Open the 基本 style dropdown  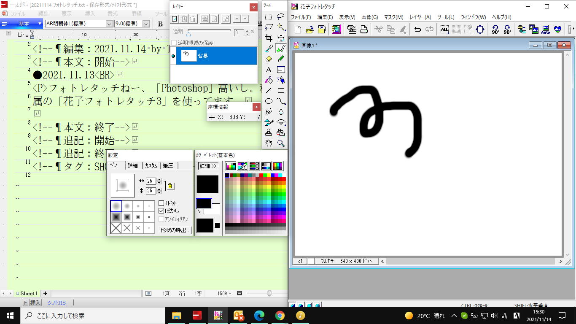click(40, 24)
